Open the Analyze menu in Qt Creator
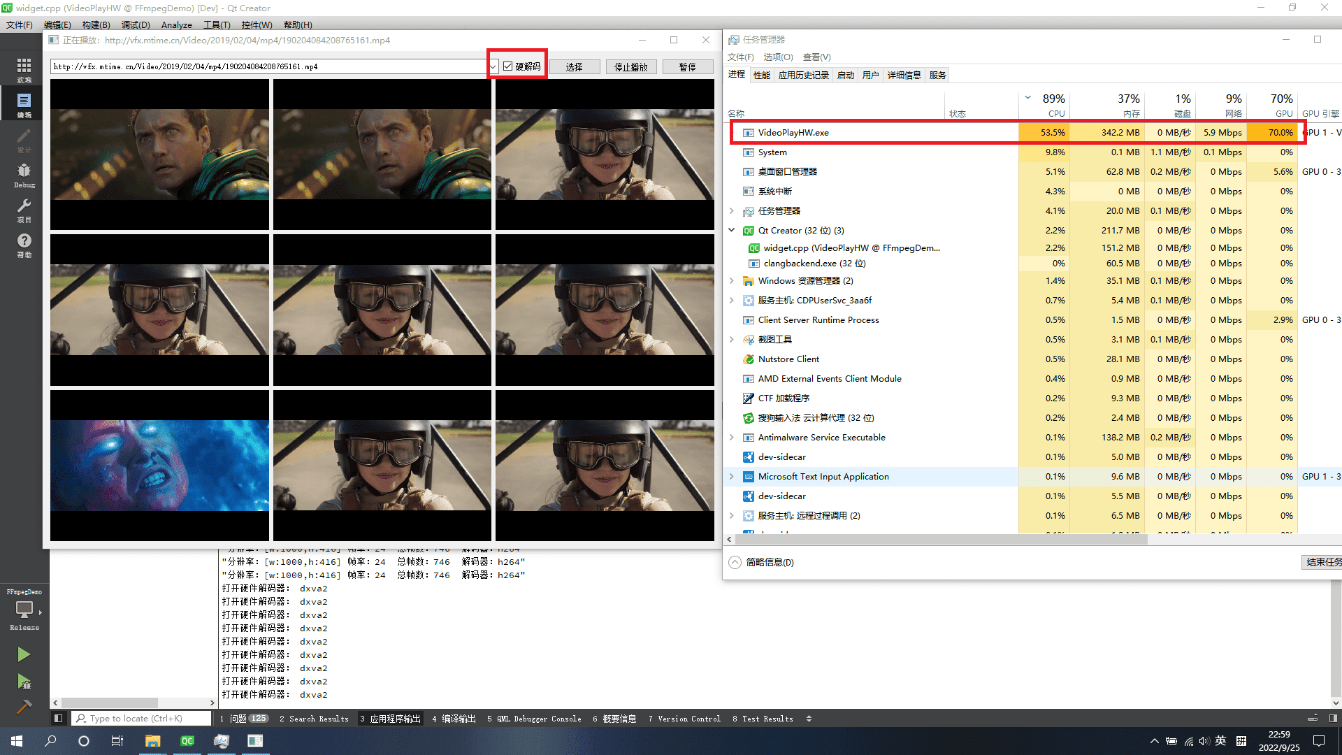 point(176,25)
